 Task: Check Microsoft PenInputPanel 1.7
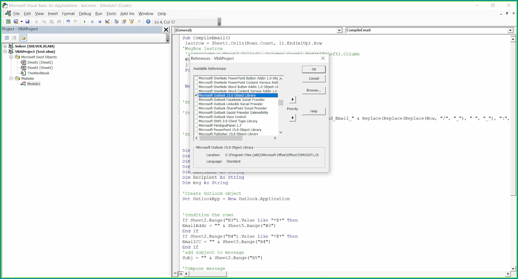click(196, 125)
